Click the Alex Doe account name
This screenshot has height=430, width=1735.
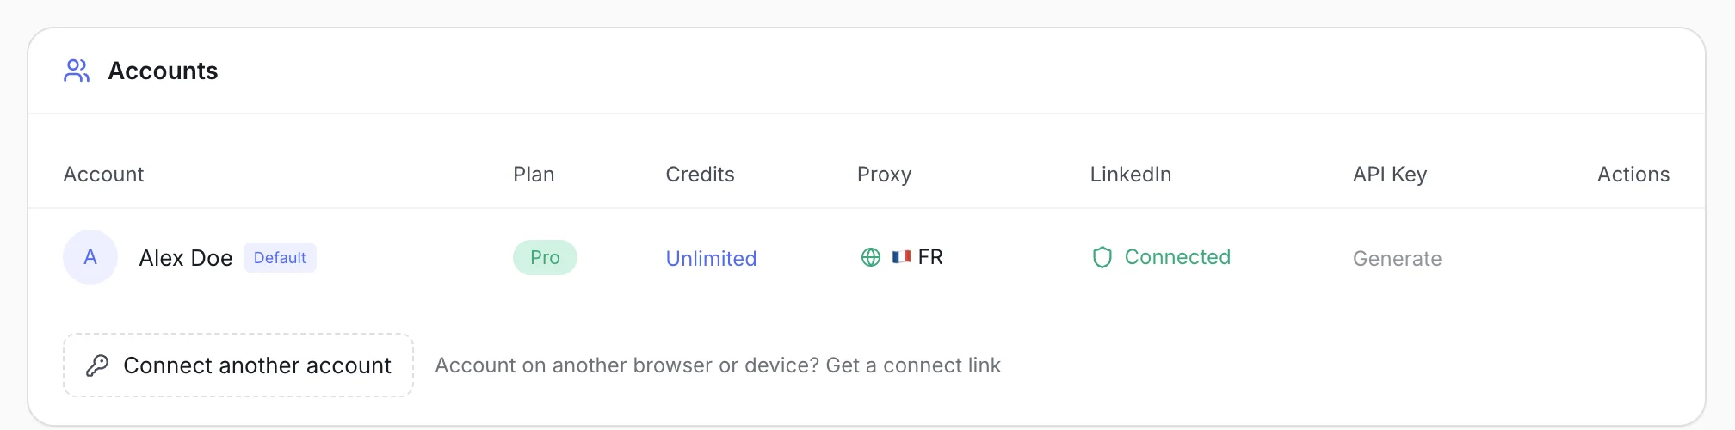(x=186, y=258)
